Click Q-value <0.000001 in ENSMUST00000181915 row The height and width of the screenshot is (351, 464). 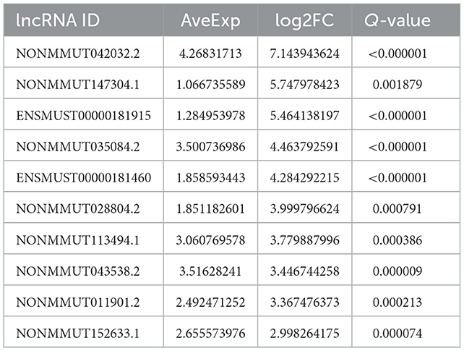tap(398, 116)
